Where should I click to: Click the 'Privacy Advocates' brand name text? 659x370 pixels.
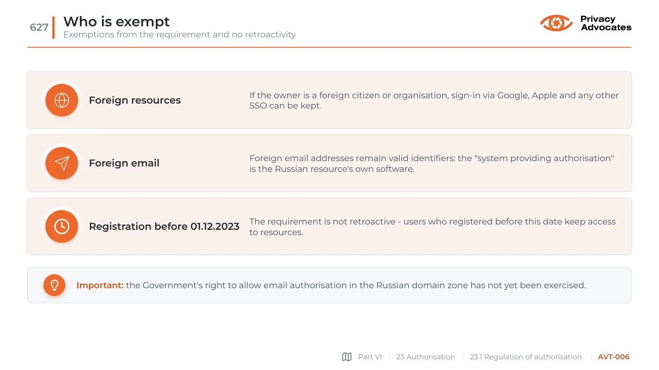[605, 23]
